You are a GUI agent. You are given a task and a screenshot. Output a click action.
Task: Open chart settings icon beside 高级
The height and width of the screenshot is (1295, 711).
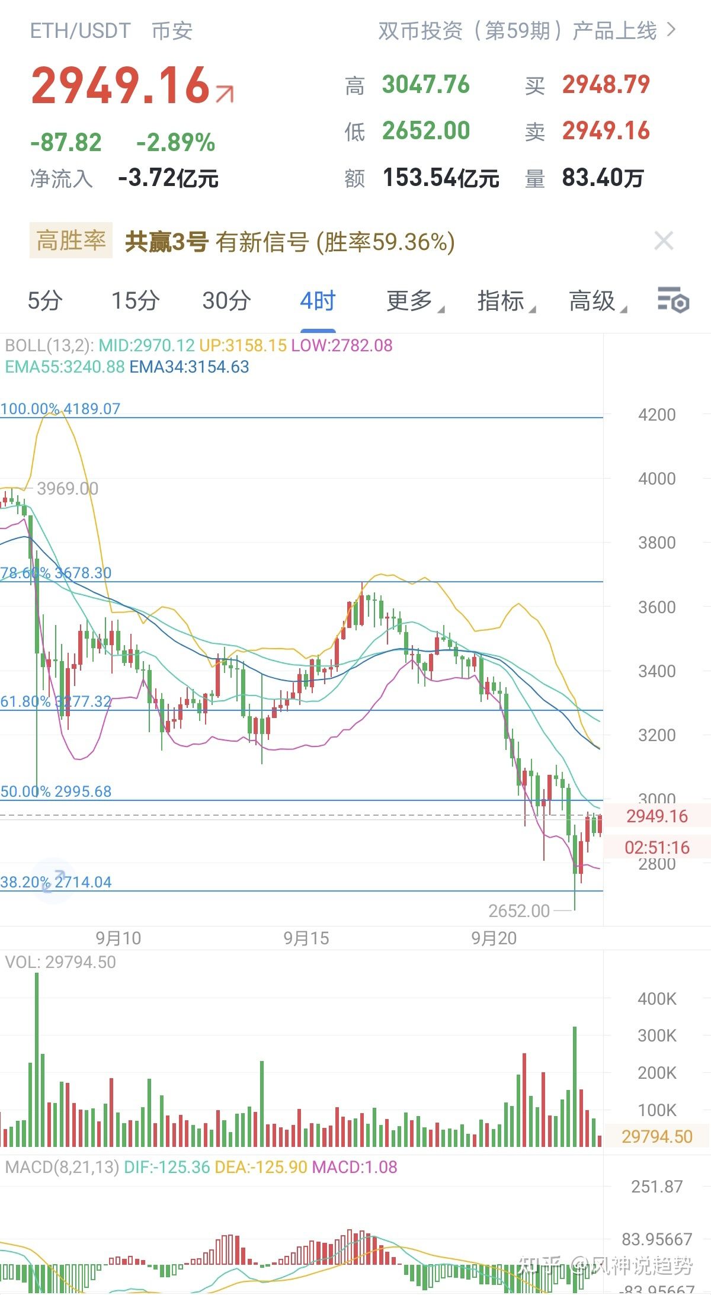click(x=673, y=300)
